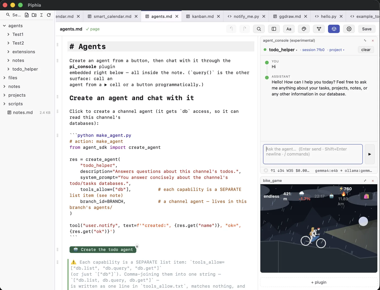
Task: Click the rain cloud weather icon
Action: tap(301, 194)
